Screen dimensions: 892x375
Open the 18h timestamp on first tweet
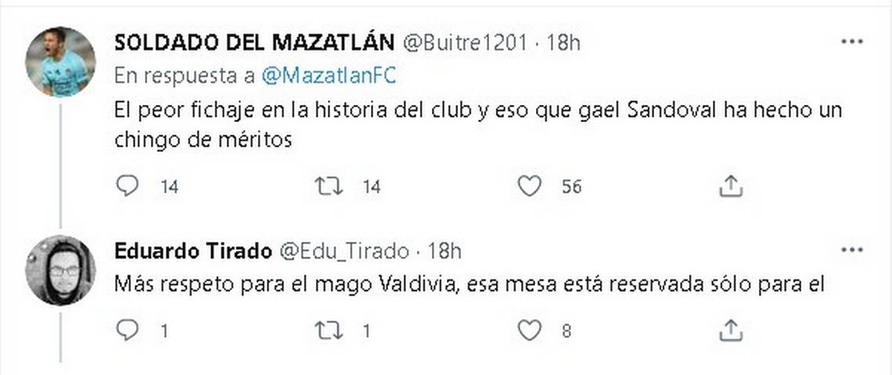(563, 42)
